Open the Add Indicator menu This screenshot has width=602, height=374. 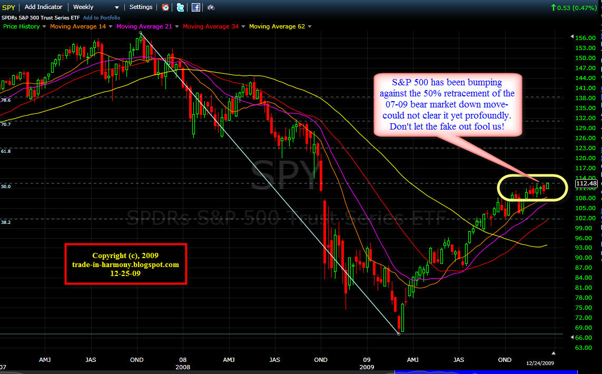point(43,7)
